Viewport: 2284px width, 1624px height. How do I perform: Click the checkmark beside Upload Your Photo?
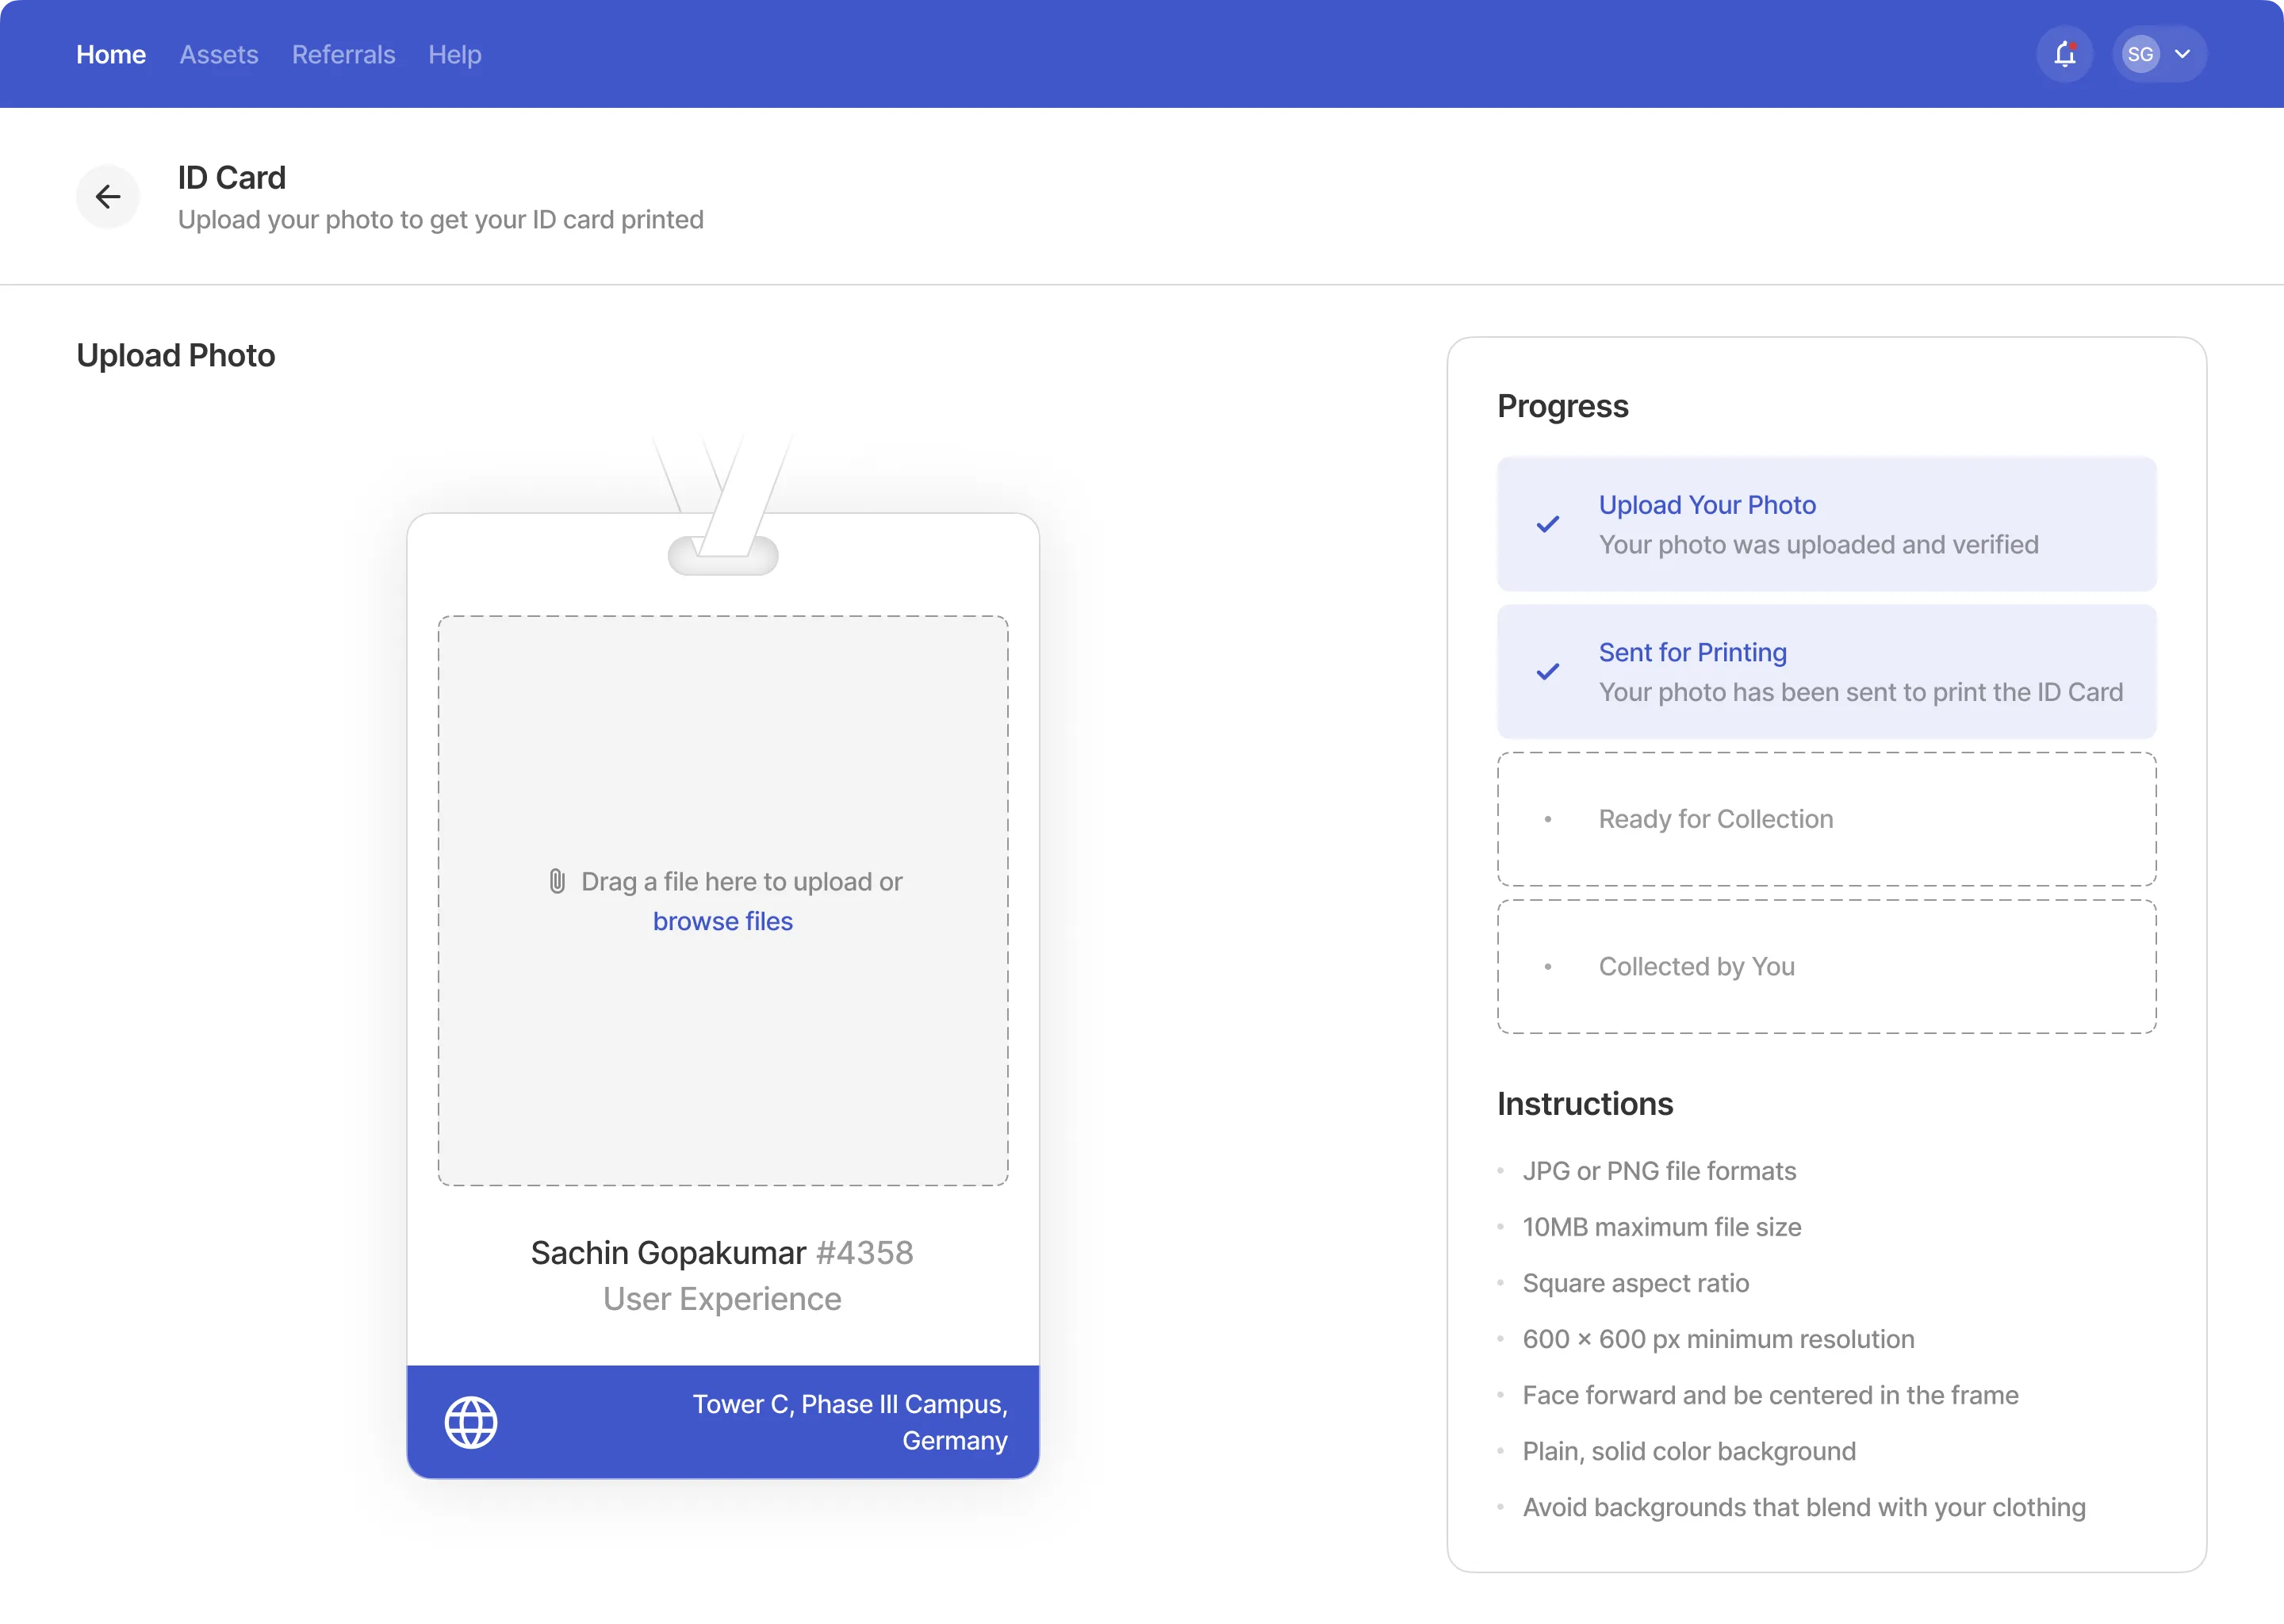[1547, 524]
